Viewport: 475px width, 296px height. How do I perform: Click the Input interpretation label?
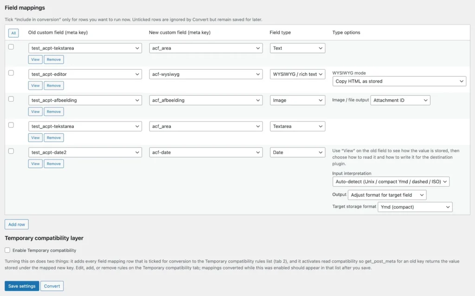pyautogui.click(x=352, y=174)
